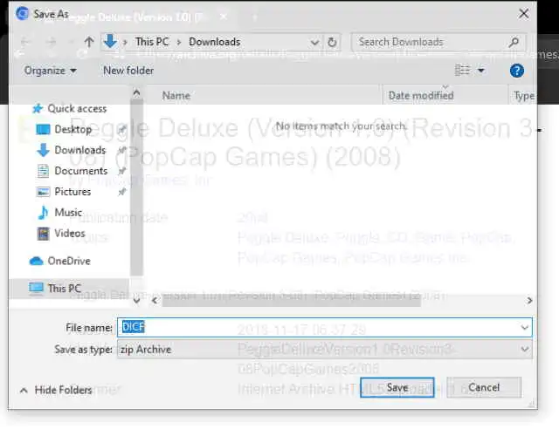Sort by the Name column header
Screen dimensions: 559x429
[176, 95]
